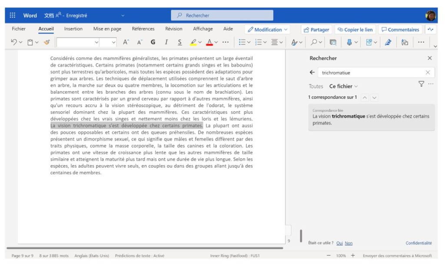Screen dimensions: 445x267
Task: Click Oui to rate search helpfulness
Action: pos(339,243)
